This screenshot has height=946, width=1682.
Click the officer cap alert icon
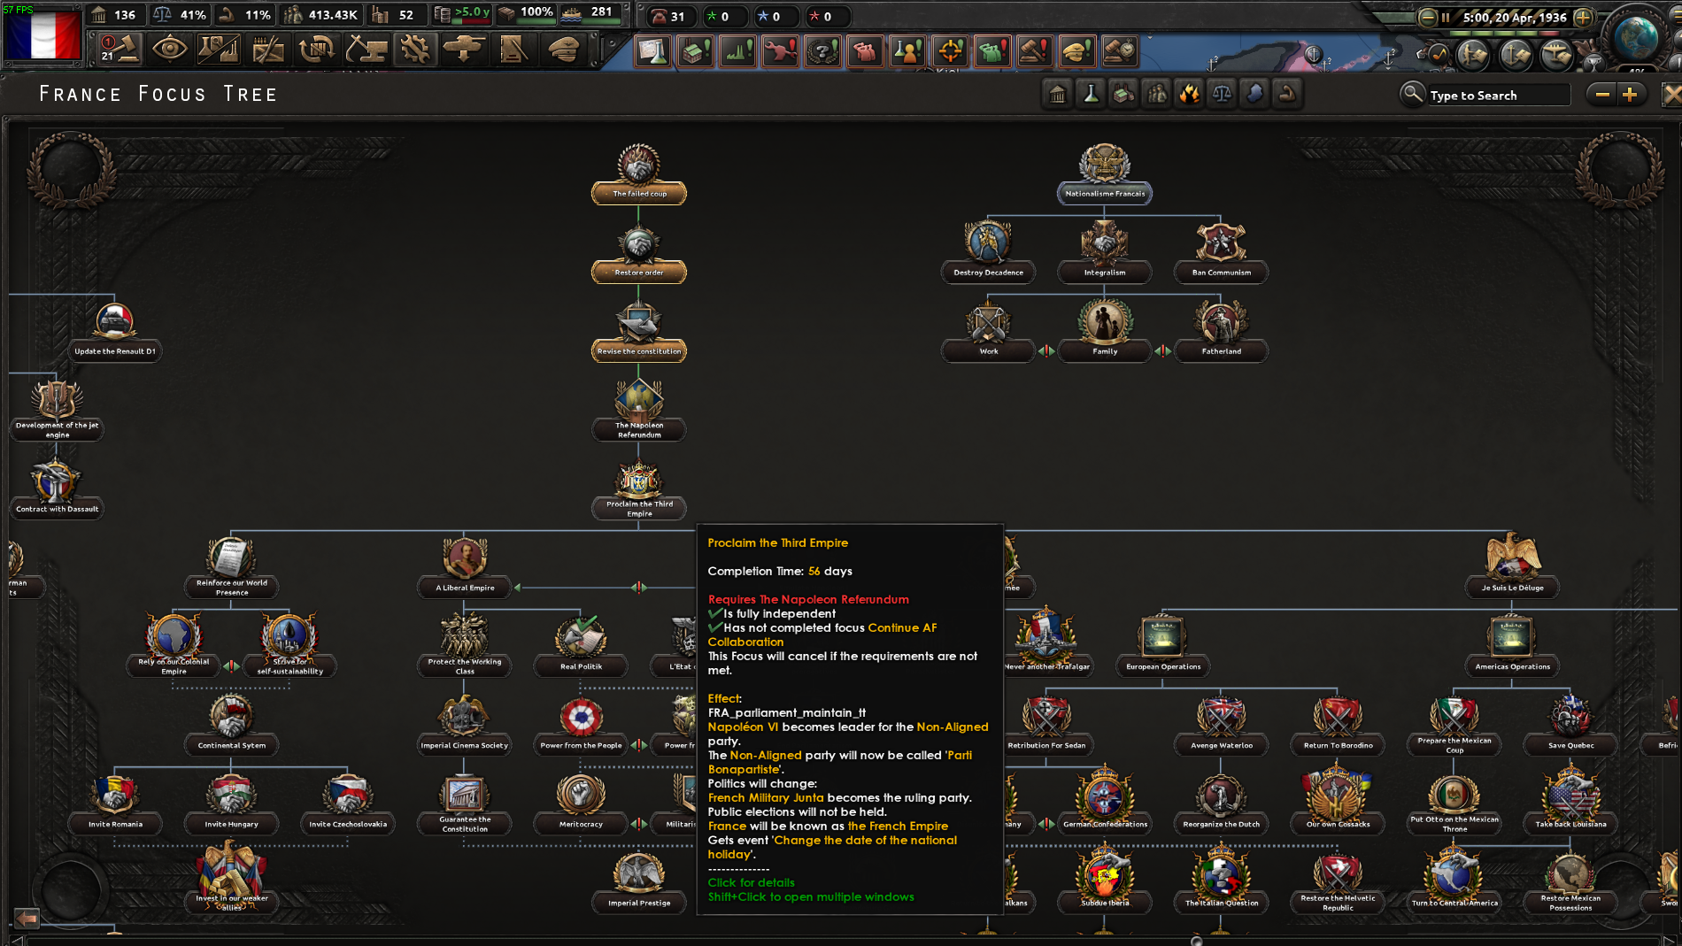pyautogui.click(x=1076, y=51)
